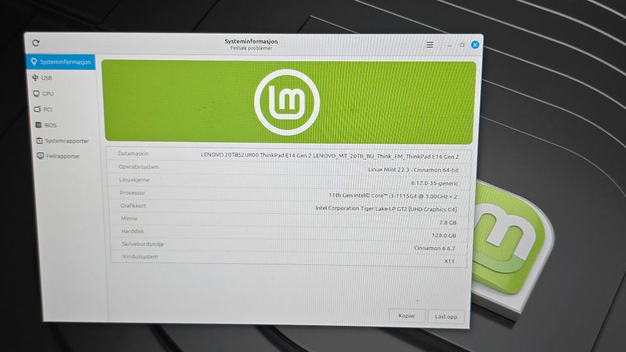Click the lightbulb icon beside Systeminformasjon
The height and width of the screenshot is (352, 626).
[34, 61]
